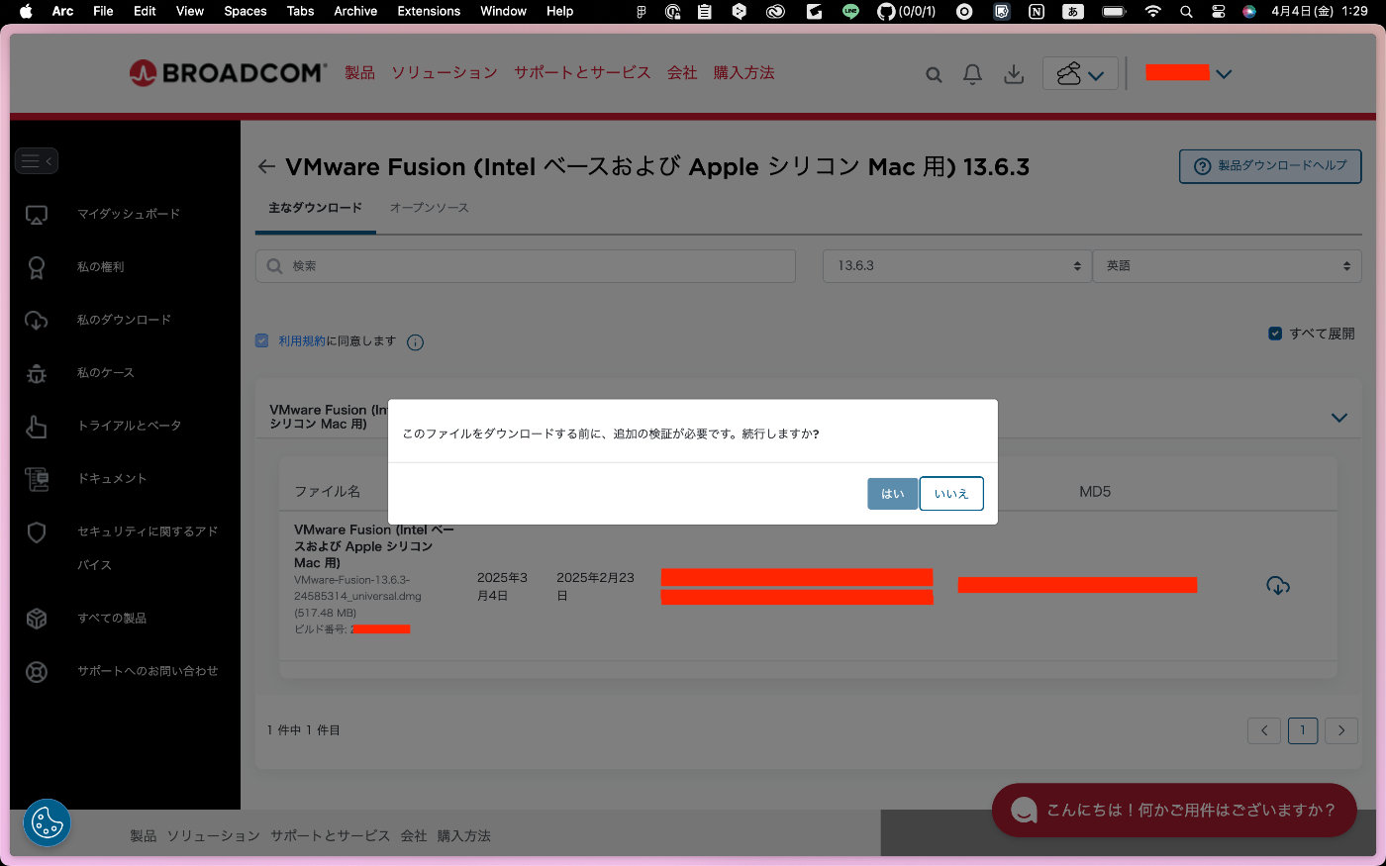Screen dimensions: 1386x866
Task: Open 私のケース bug icon
Action: [x=37, y=373]
